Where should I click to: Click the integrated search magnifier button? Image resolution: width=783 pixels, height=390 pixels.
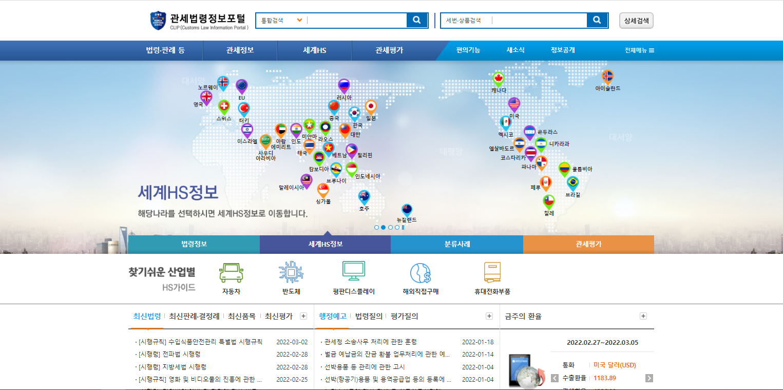417,20
